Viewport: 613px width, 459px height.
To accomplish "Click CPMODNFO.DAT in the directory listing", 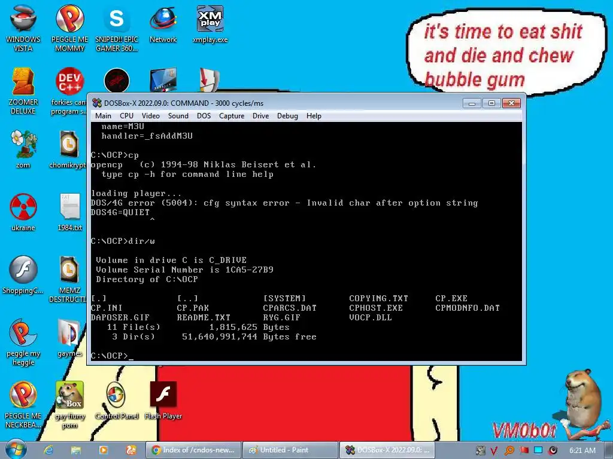I will (467, 308).
